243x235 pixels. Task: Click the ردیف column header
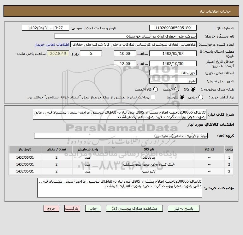(x=229, y=149)
